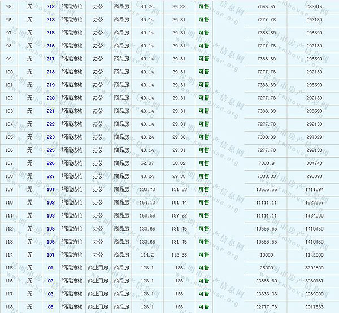Click the room 220 link
Image resolution: width=339 pixels, height=313 pixels.
[51, 98]
